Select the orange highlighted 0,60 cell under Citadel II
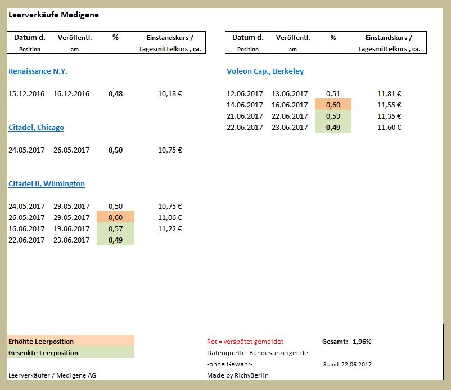Viewport: 451px width, 390px height. click(x=115, y=217)
